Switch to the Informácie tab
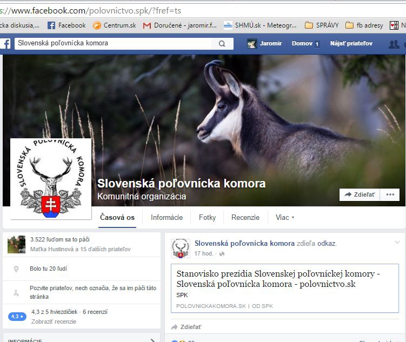Screen dimensions: 406x342 [167, 217]
